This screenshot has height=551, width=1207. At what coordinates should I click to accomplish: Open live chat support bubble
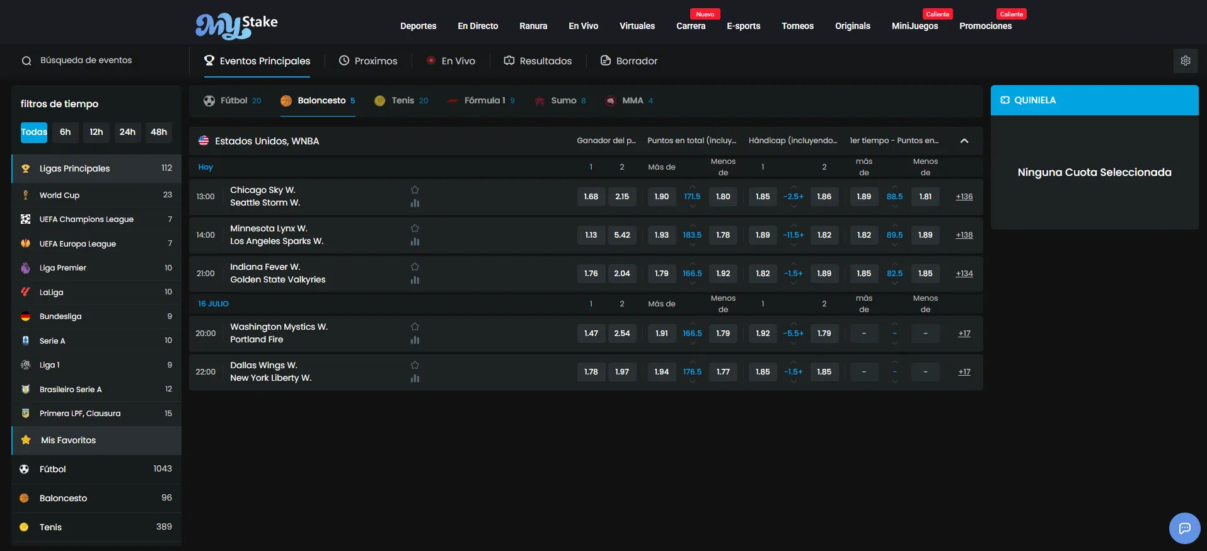coord(1184,528)
